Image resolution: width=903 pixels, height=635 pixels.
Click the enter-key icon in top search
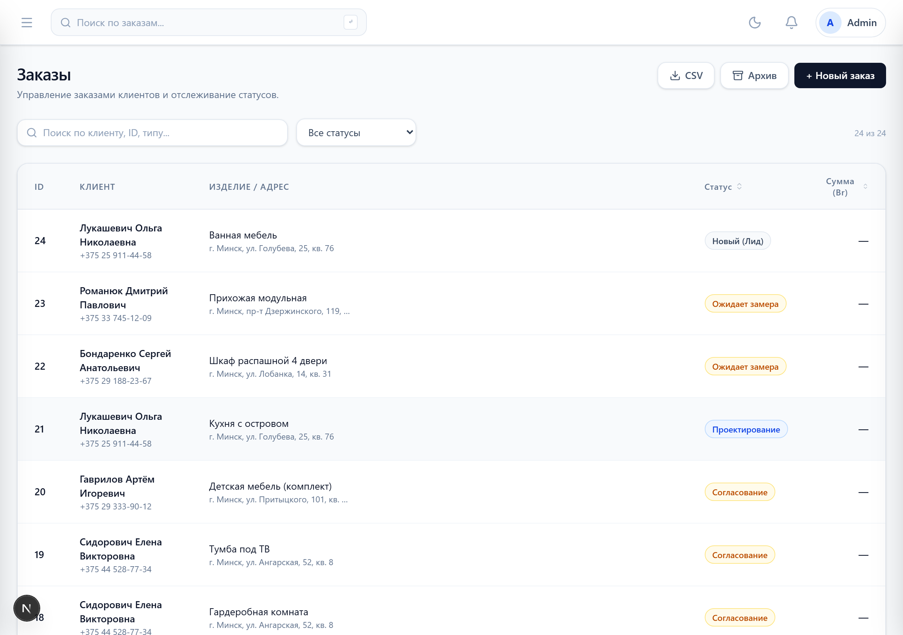click(350, 23)
